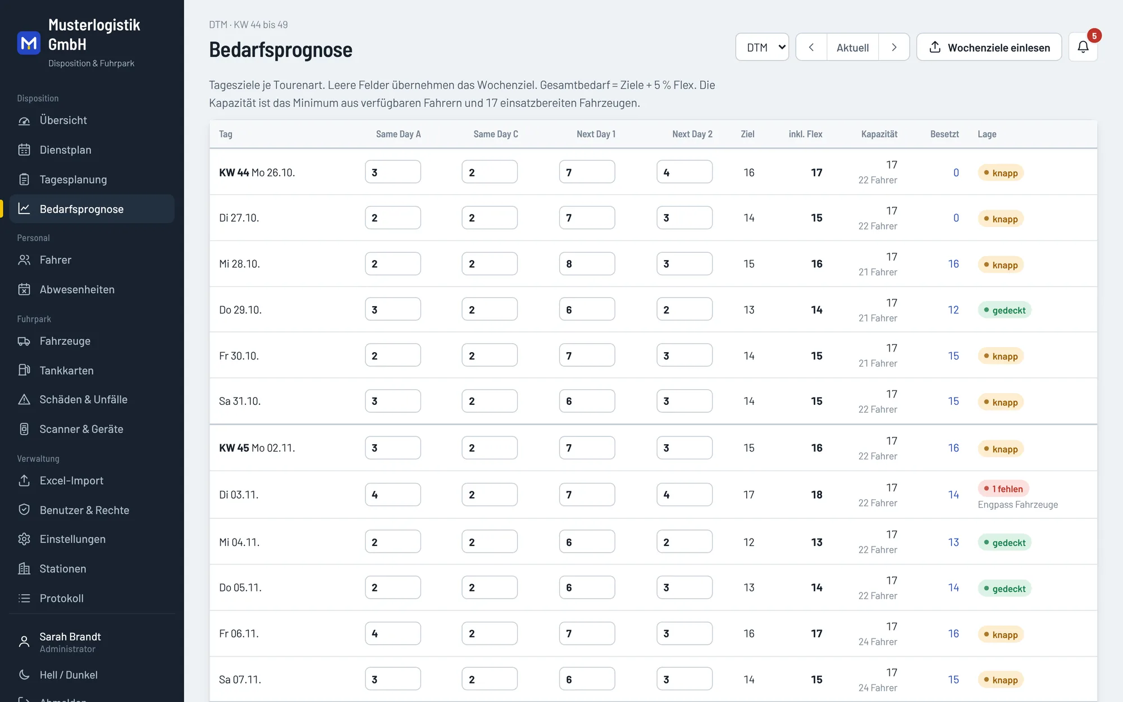Go to previous week with left chevron

pos(811,47)
